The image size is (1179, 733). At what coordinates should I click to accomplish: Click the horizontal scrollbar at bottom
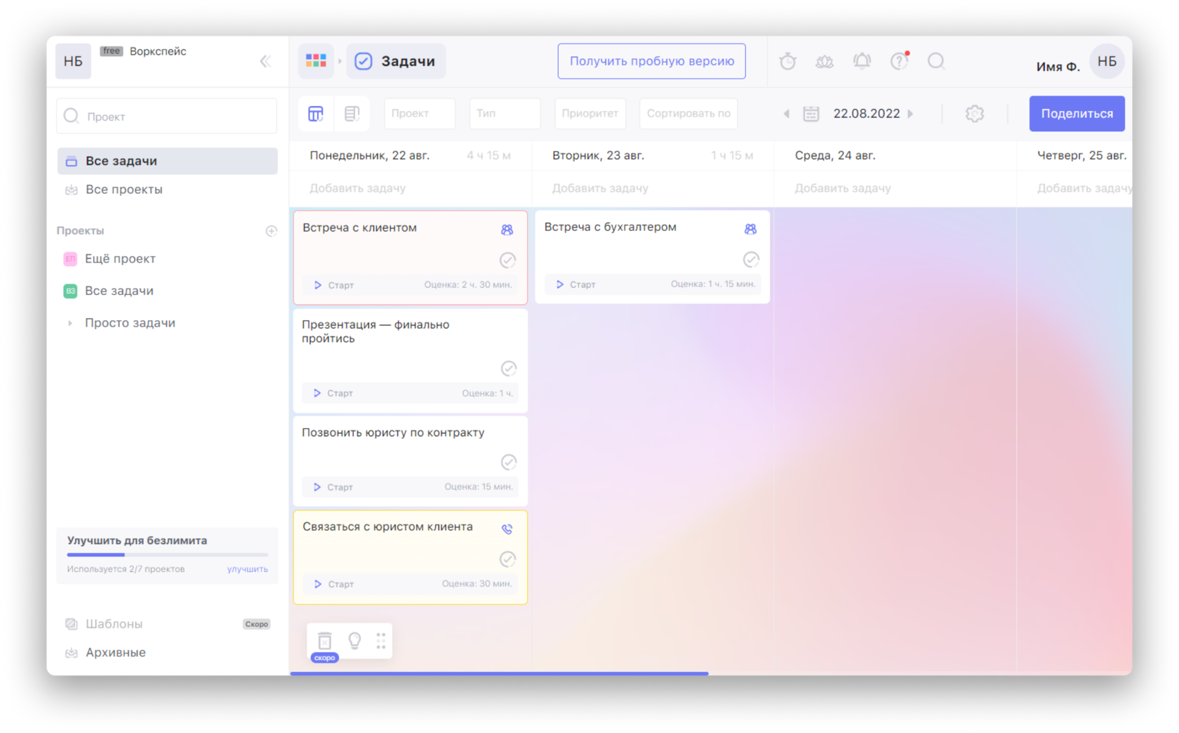(x=499, y=673)
